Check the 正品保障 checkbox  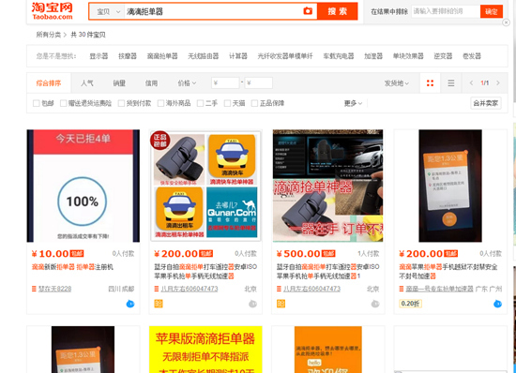pyautogui.click(x=254, y=103)
